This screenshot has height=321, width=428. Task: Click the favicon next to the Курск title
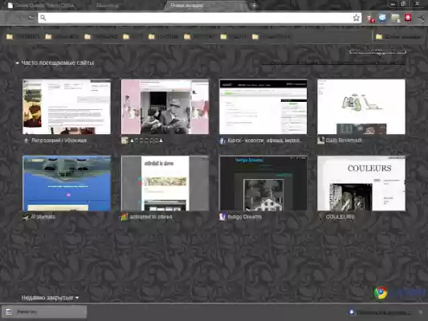(222, 140)
